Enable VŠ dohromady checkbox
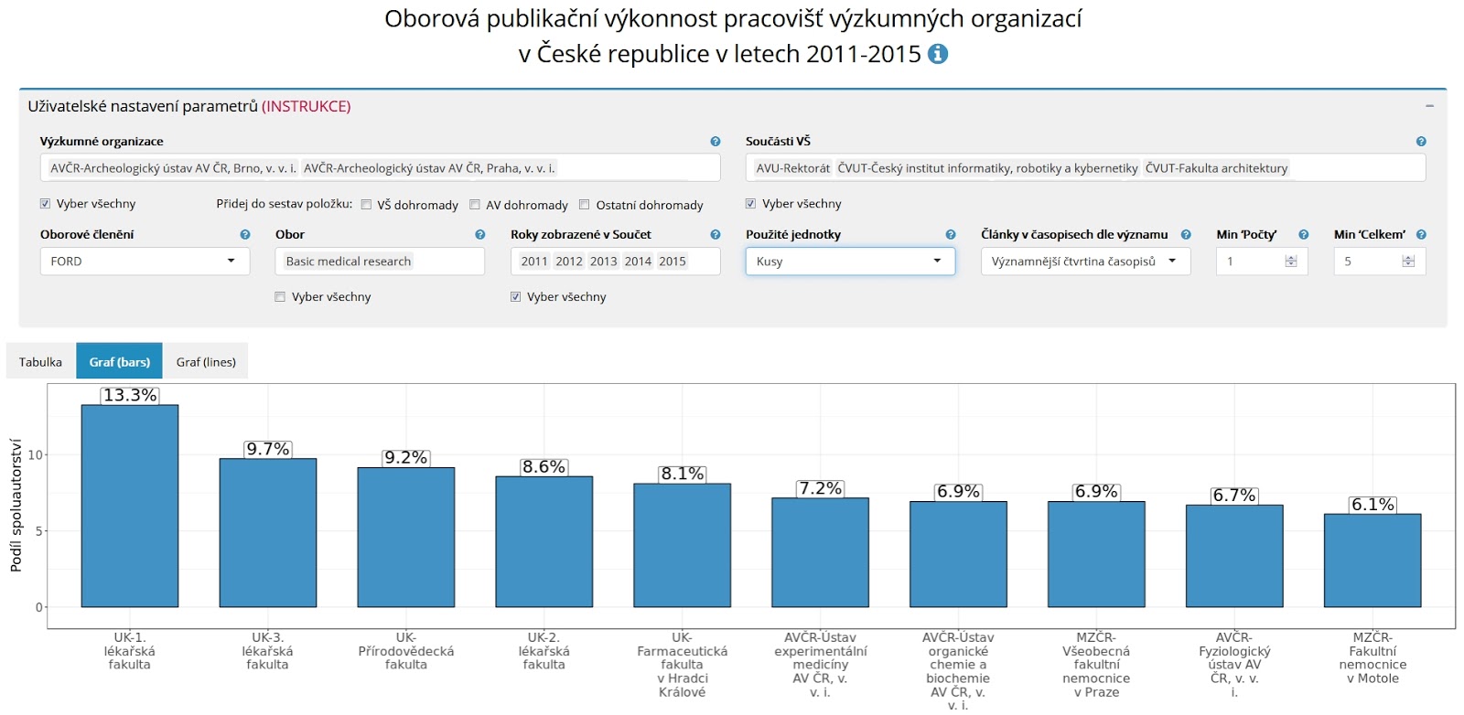This screenshot has height=715, width=1464. click(x=366, y=205)
